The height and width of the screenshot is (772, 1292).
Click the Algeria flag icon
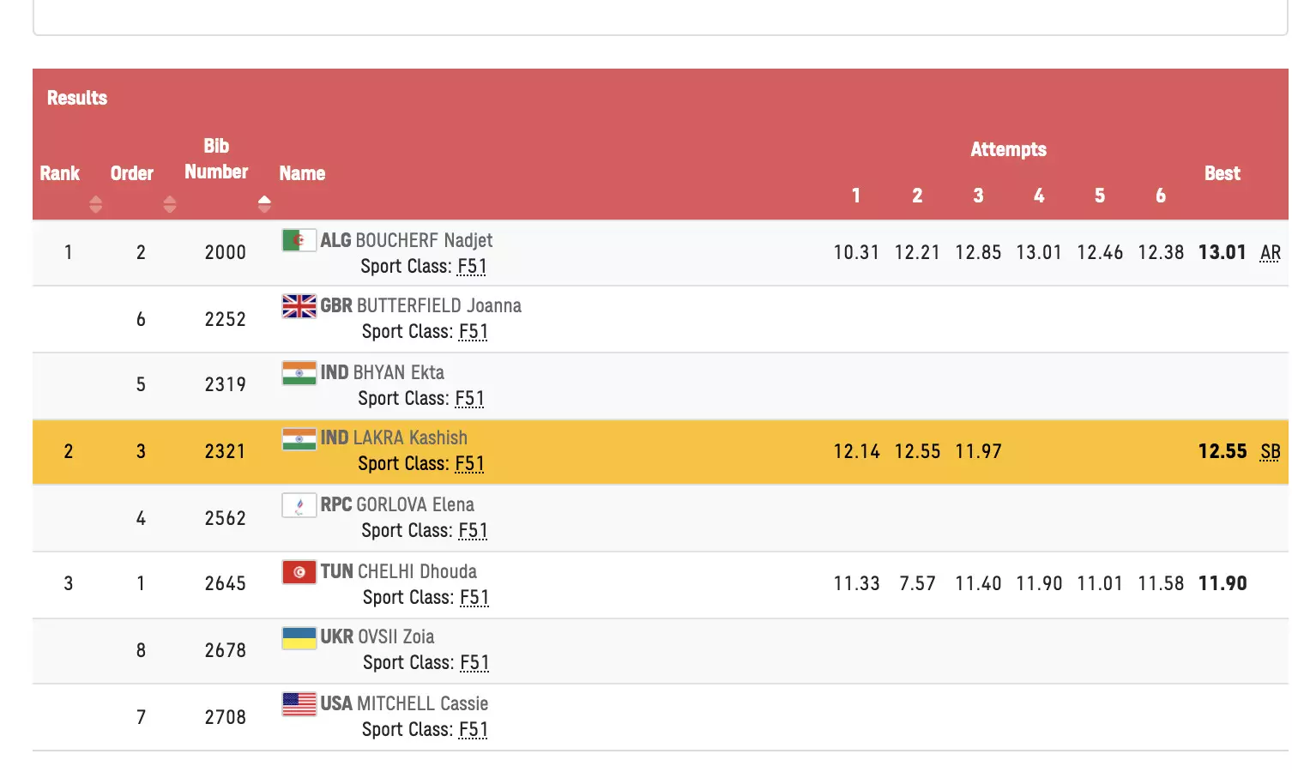click(299, 241)
